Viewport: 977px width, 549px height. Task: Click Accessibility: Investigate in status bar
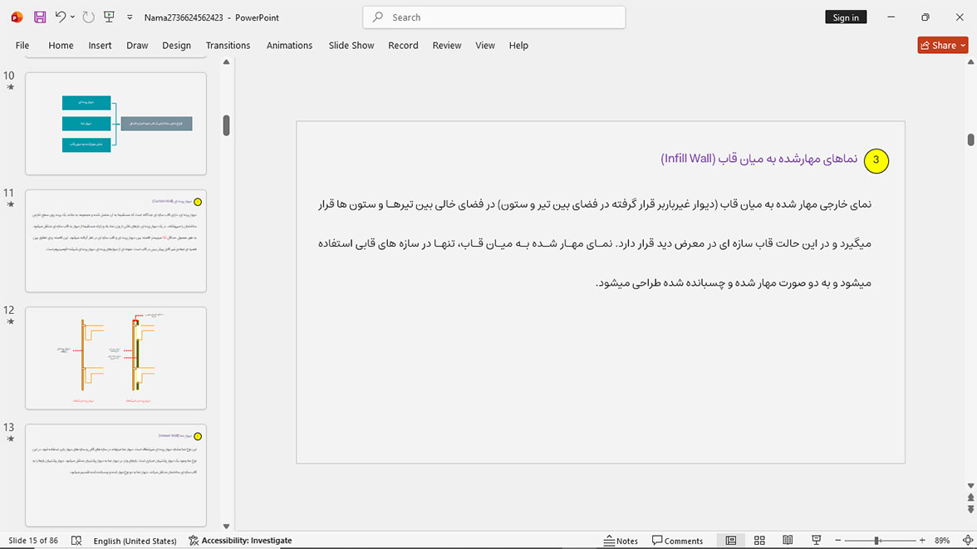tap(241, 540)
